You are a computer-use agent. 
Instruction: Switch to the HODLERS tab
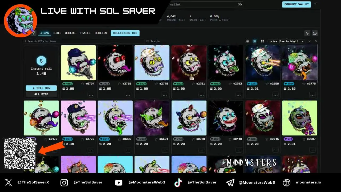[101, 33]
